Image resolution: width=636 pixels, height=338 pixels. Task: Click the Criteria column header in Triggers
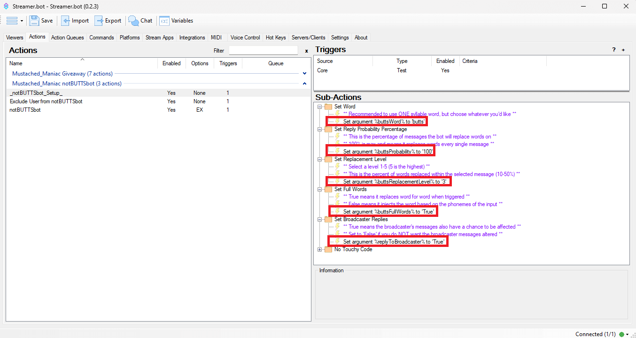click(x=503, y=61)
